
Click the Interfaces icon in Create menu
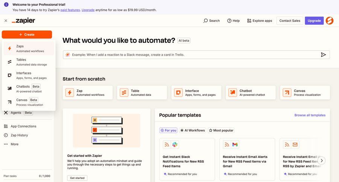click(x=9, y=75)
